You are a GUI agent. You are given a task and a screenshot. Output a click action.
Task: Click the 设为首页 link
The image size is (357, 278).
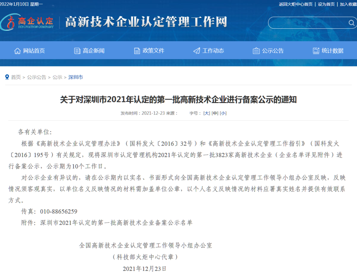(x=326, y=4)
